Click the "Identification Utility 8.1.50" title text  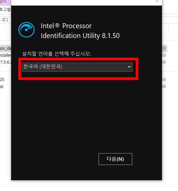(80, 36)
